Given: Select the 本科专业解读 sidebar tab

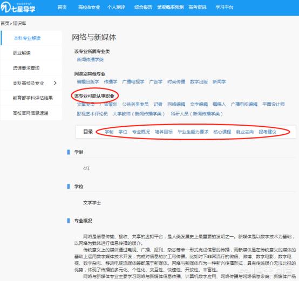Looking at the screenshot, I should pyautogui.click(x=27, y=38).
